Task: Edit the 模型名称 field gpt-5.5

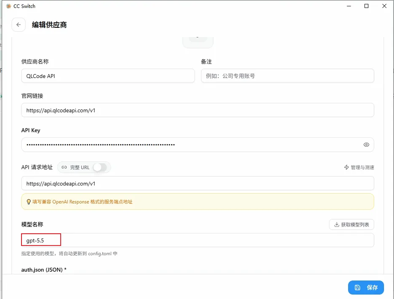Action: point(198,240)
